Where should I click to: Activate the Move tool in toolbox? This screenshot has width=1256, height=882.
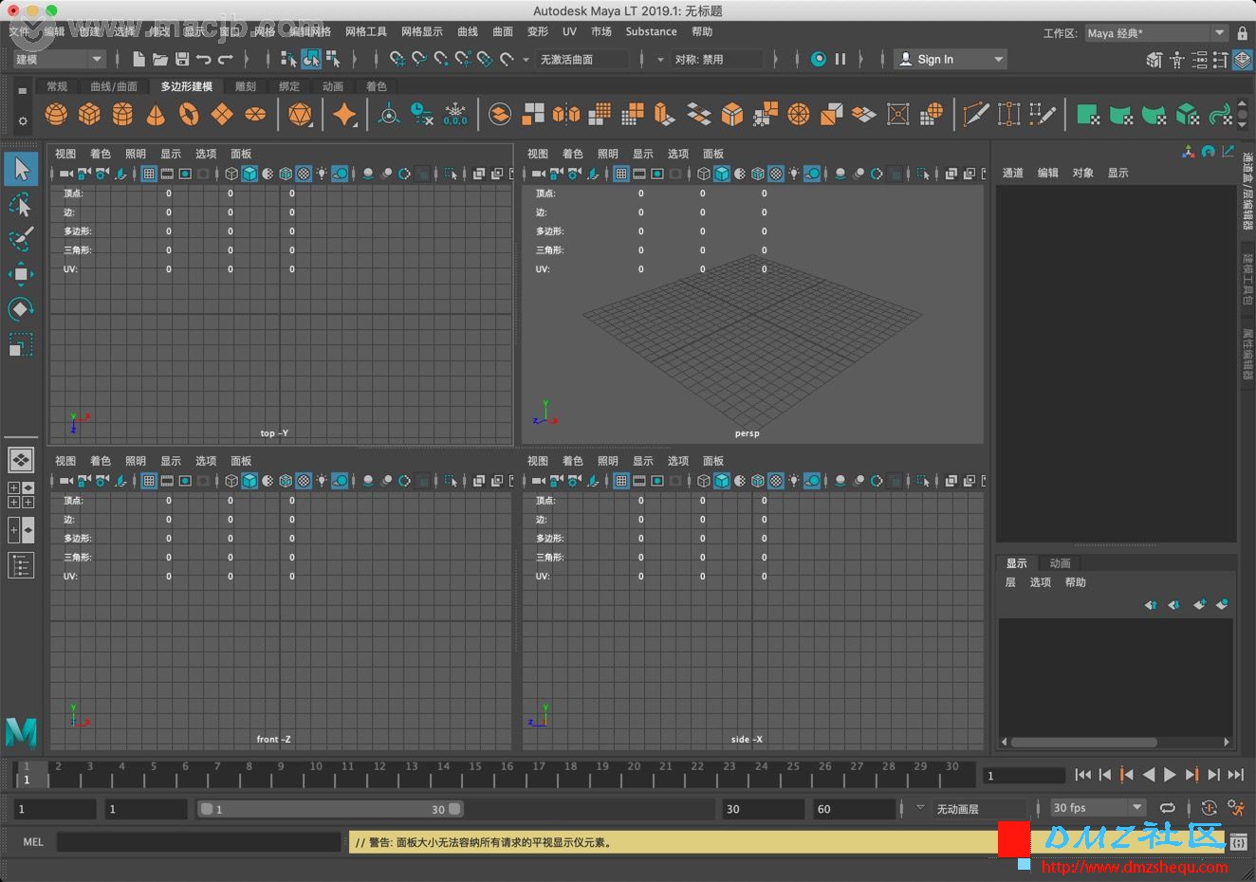[x=21, y=274]
